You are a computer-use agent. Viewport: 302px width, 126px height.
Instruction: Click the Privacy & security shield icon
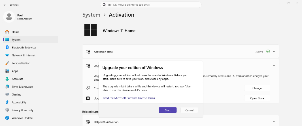[7, 110]
